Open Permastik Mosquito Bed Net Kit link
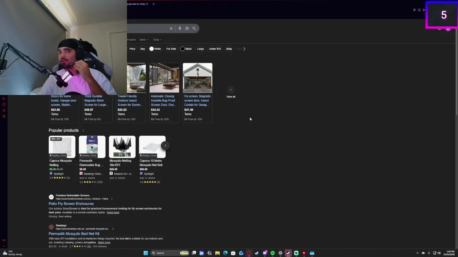The image size is (458, 257). [x=74, y=233]
